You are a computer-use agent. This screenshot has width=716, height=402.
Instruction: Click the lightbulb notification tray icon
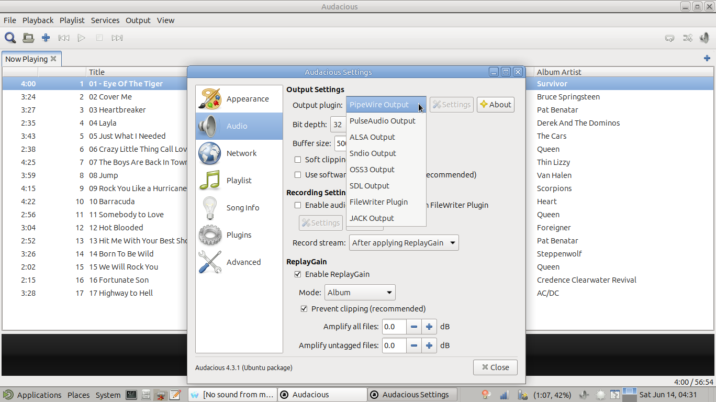pos(486,395)
